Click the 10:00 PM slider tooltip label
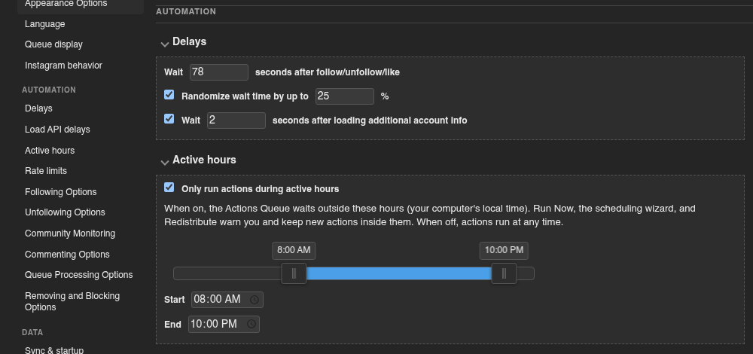This screenshot has width=753, height=354. click(504, 250)
